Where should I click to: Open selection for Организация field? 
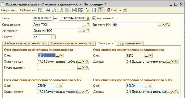[84, 25]
